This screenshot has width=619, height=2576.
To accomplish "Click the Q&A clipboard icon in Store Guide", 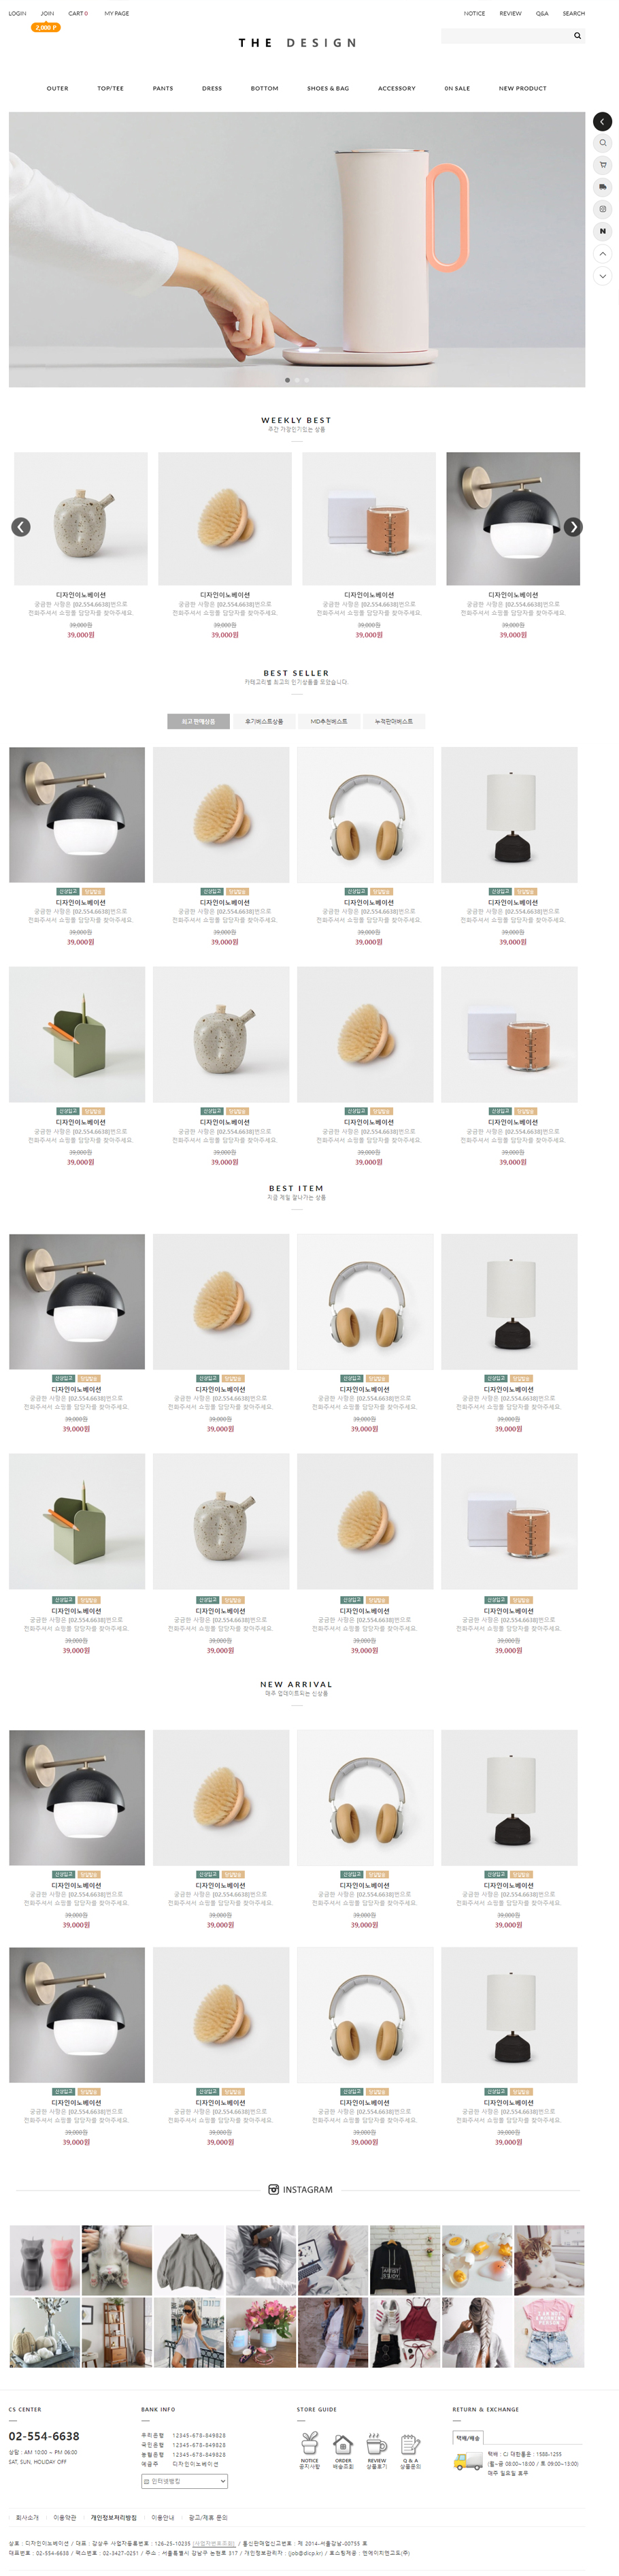I will click(x=409, y=2442).
